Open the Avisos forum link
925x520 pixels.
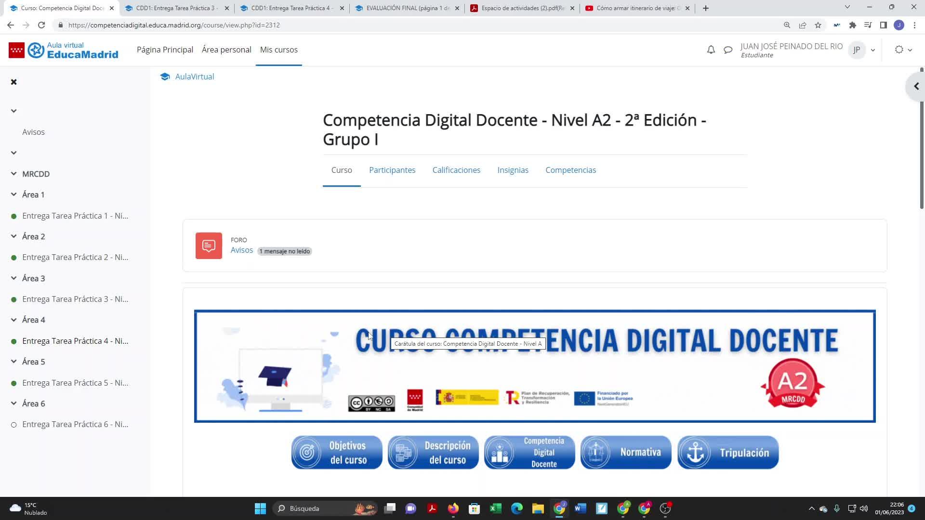point(241,250)
